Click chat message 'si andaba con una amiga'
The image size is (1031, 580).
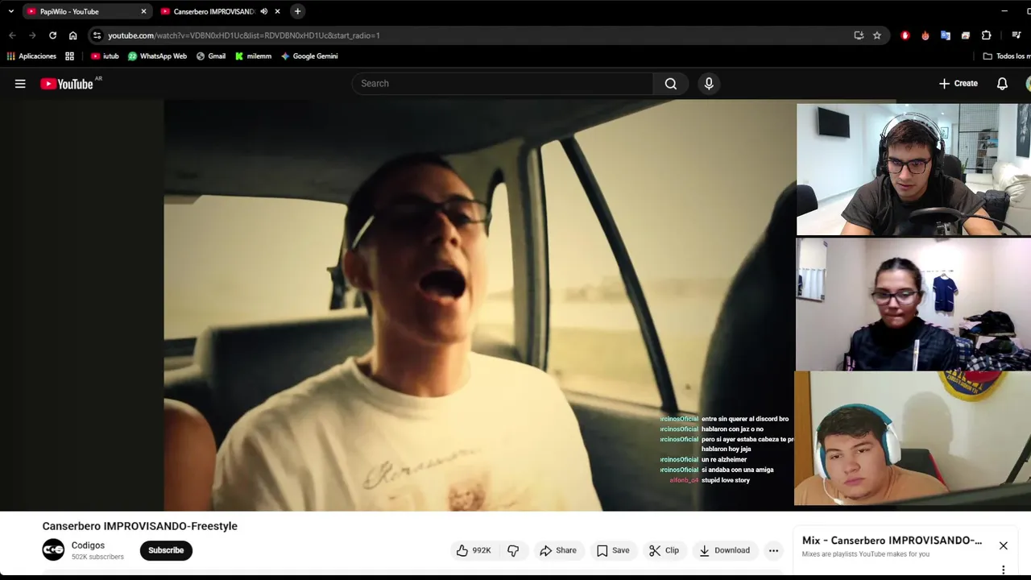(738, 470)
